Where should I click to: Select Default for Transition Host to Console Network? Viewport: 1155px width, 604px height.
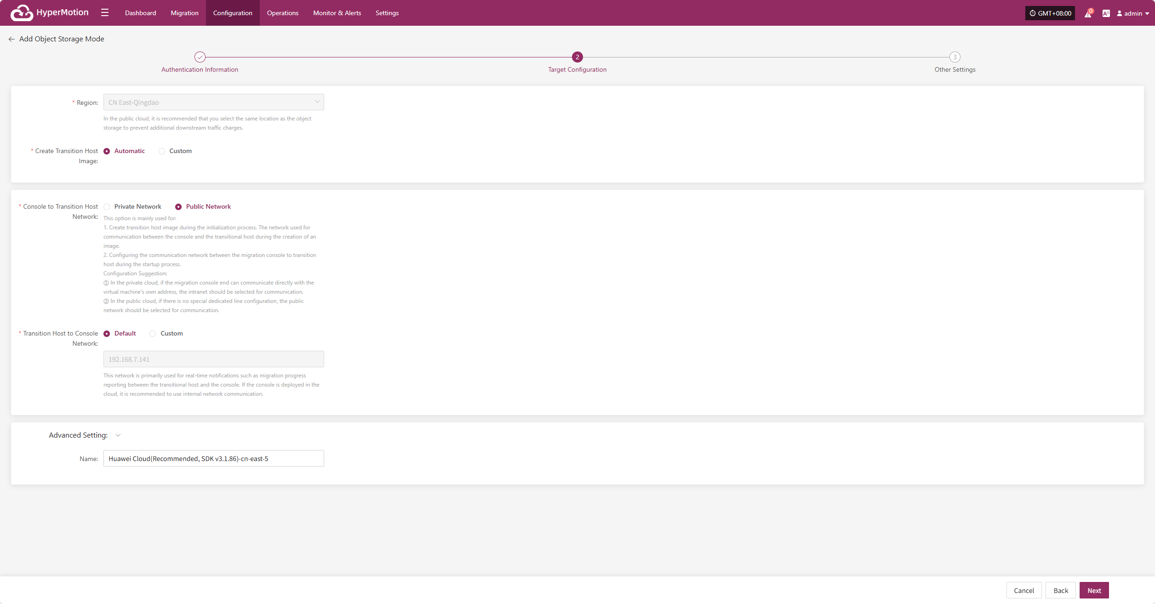(x=120, y=334)
